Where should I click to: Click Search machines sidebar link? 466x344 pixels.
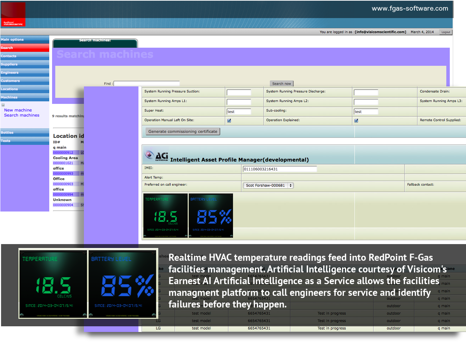click(x=22, y=115)
